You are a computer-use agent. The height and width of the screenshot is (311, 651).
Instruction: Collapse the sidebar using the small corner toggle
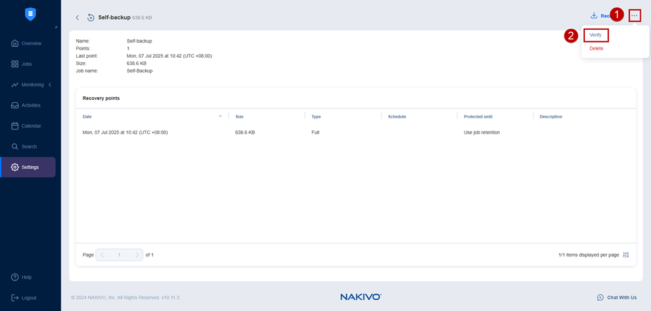pyautogui.click(x=56, y=27)
